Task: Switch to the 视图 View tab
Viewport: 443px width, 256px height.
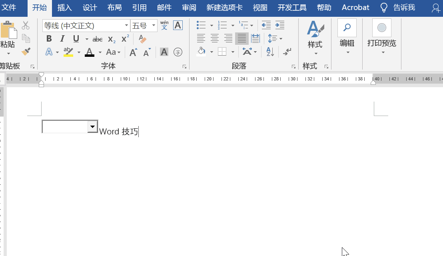Action: (x=260, y=8)
